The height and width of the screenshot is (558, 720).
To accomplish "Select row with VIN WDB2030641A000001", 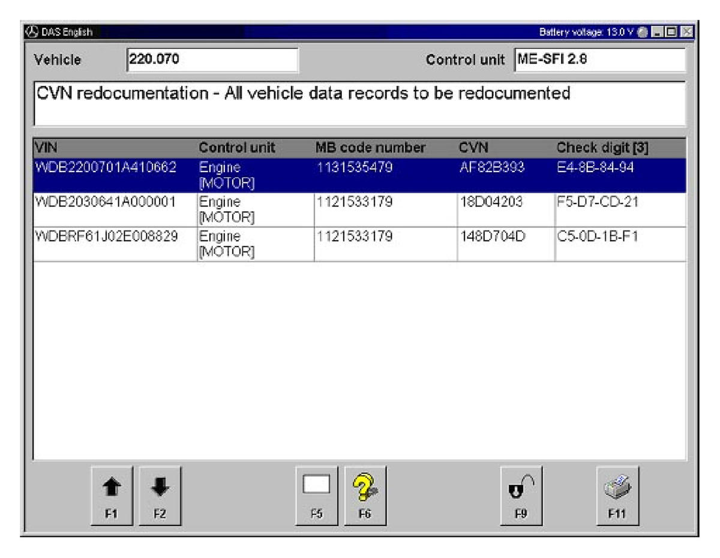I will (x=105, y=203).
